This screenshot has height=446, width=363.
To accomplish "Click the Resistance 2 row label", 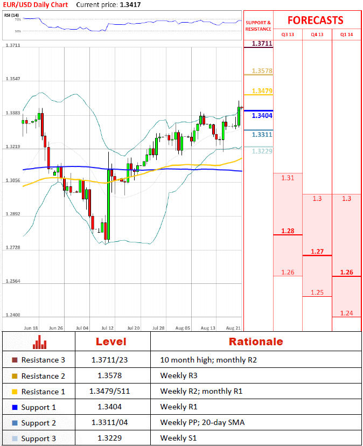I will (43, 376).
